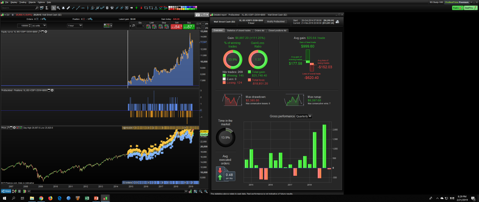This screenshot has width=479, height=202.
Task: Open the alert bell tool
Action: (63, 8)
